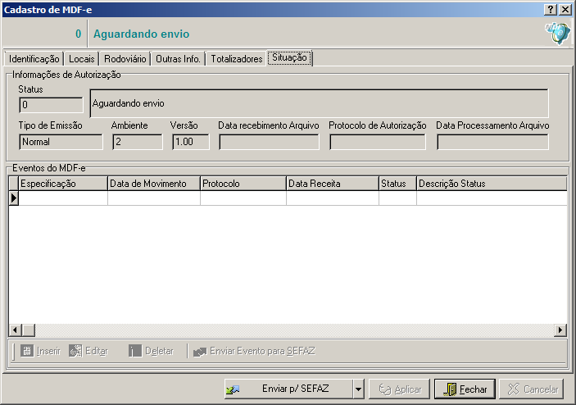The image size is (576, 405).
Task: Expand the Enviar p/ SEFAZ dropdown arrow
Action: [x=357, y=389]
